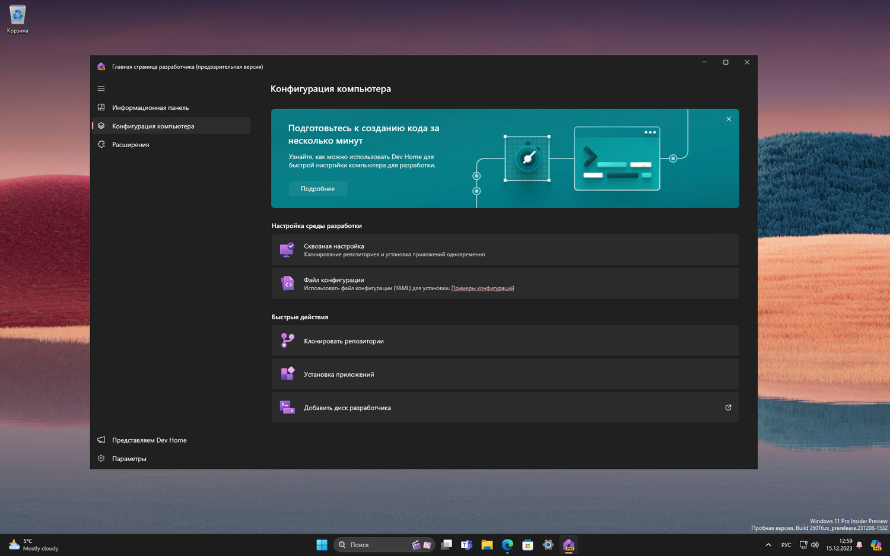Image resolution: width=890 pixels, height=556 pixels.
Task: Open Параметры settings page
Action: [x=171, y=458]
